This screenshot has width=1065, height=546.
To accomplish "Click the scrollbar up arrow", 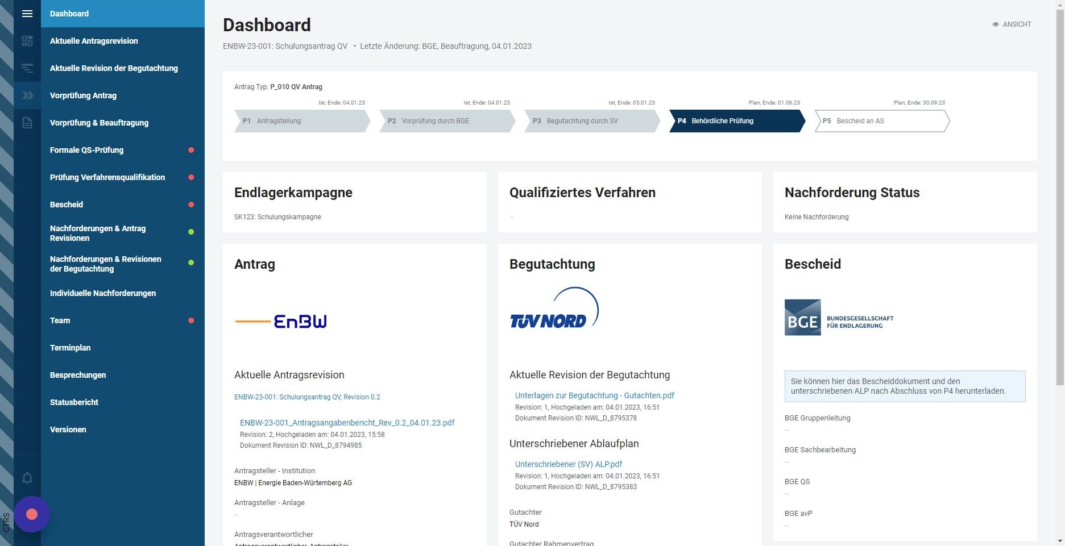I will click(1060, 4).
